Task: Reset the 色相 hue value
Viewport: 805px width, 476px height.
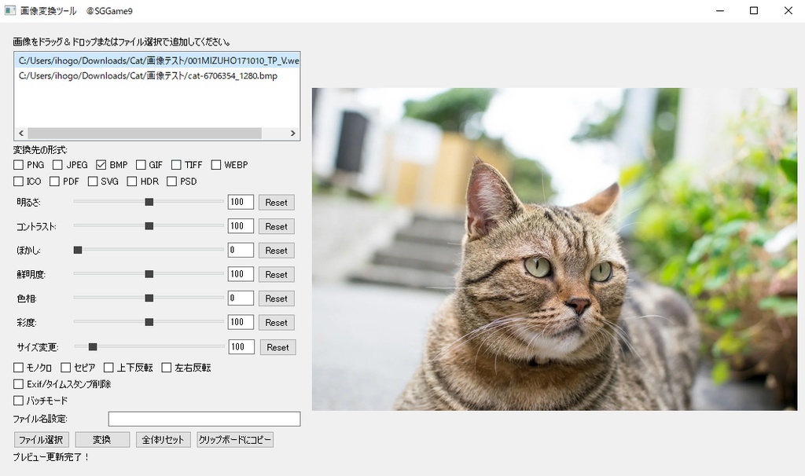Action: (276, 298)
